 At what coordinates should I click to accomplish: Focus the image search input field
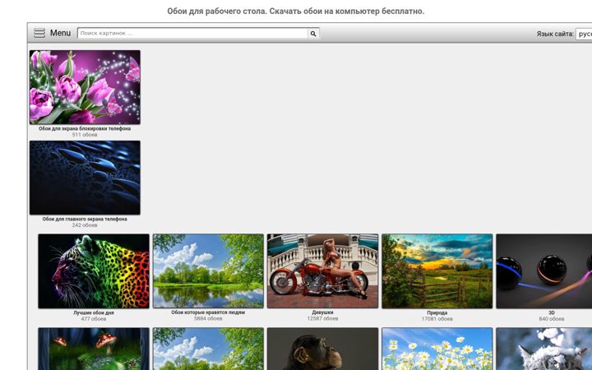click(x=192, y=33)
